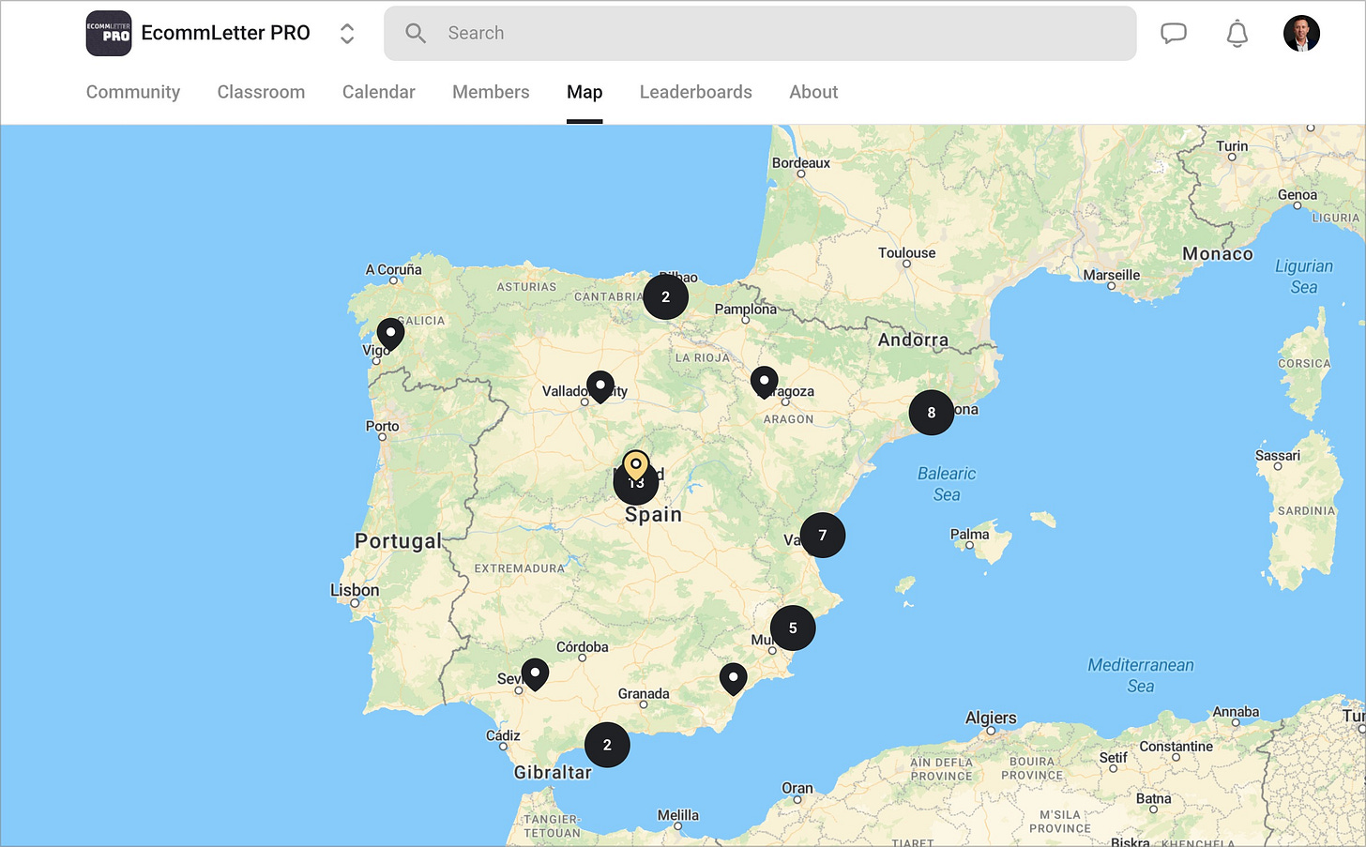
Task: Click the Andorra map label
Action: pos(913,340)
